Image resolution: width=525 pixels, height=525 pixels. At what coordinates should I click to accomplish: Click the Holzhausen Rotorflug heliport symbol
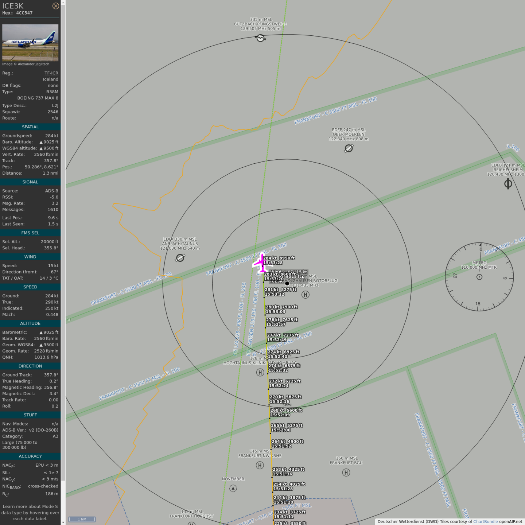(x=306, y=295)
